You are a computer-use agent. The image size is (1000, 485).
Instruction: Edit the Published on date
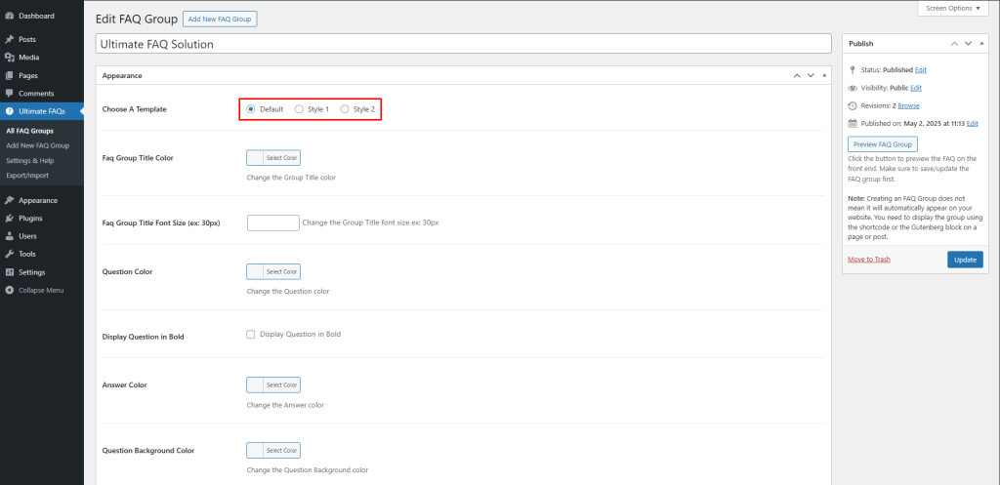[972, 124]
